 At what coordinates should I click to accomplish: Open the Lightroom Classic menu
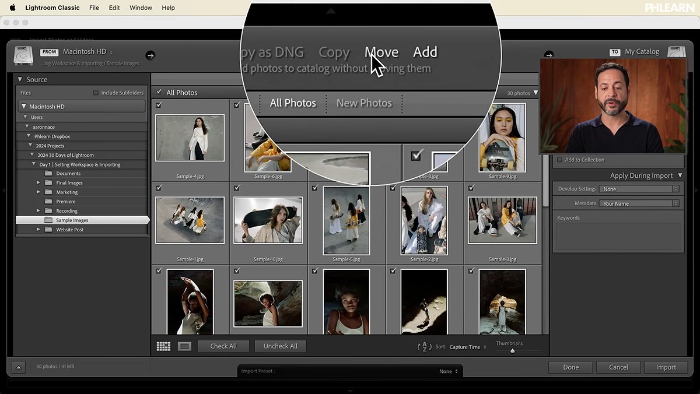click(51, 8)
